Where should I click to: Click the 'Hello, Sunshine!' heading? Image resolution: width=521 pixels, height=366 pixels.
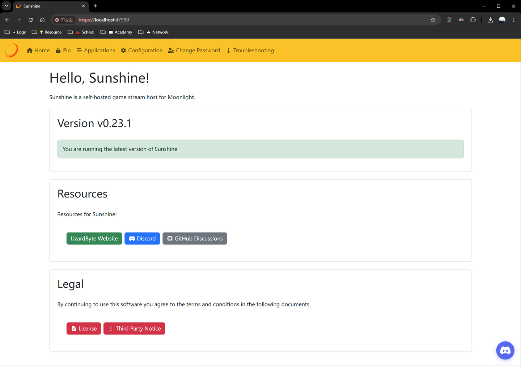coord(99,78)
